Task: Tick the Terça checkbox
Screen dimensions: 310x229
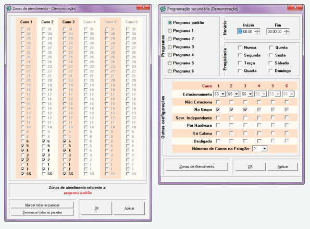Action: pos(240,63)
